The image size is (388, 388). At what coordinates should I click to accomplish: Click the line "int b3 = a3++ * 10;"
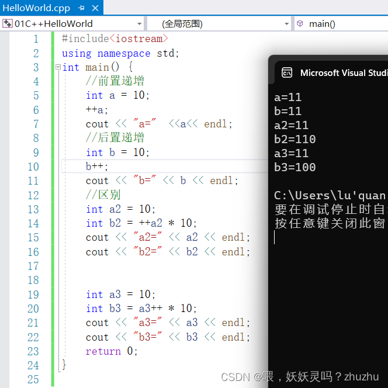pos(141,309)
